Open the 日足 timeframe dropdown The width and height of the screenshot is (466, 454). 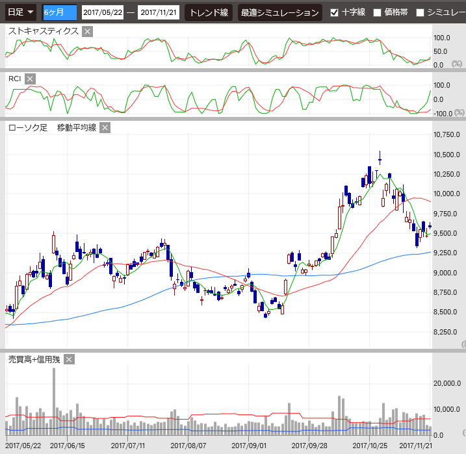[21, 12]
